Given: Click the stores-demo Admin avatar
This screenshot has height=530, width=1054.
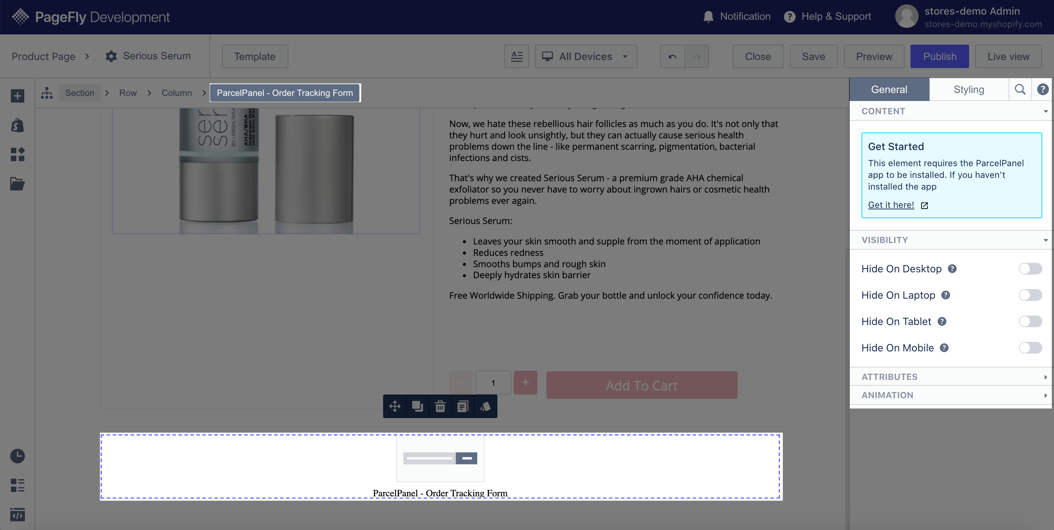Looking at the screenshot, I should tap(907, 17).
